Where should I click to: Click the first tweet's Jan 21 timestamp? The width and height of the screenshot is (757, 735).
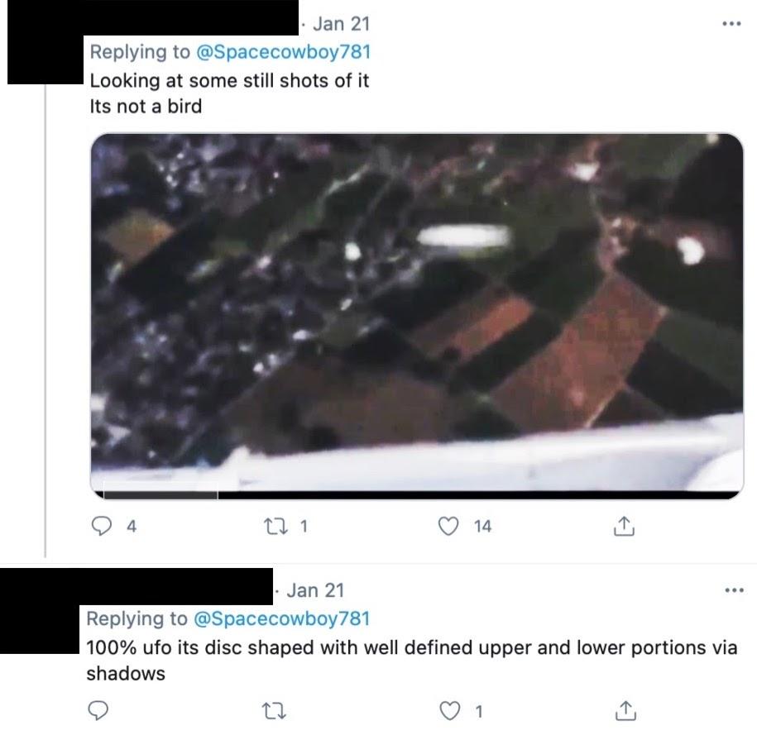[341, 24]
